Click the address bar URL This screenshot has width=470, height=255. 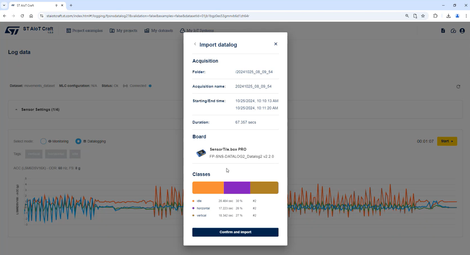click(x=148, y=16)
